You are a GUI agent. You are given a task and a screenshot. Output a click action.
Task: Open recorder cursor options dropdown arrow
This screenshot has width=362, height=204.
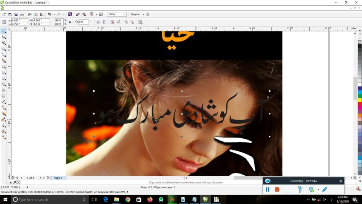click(x=319, y=190)
